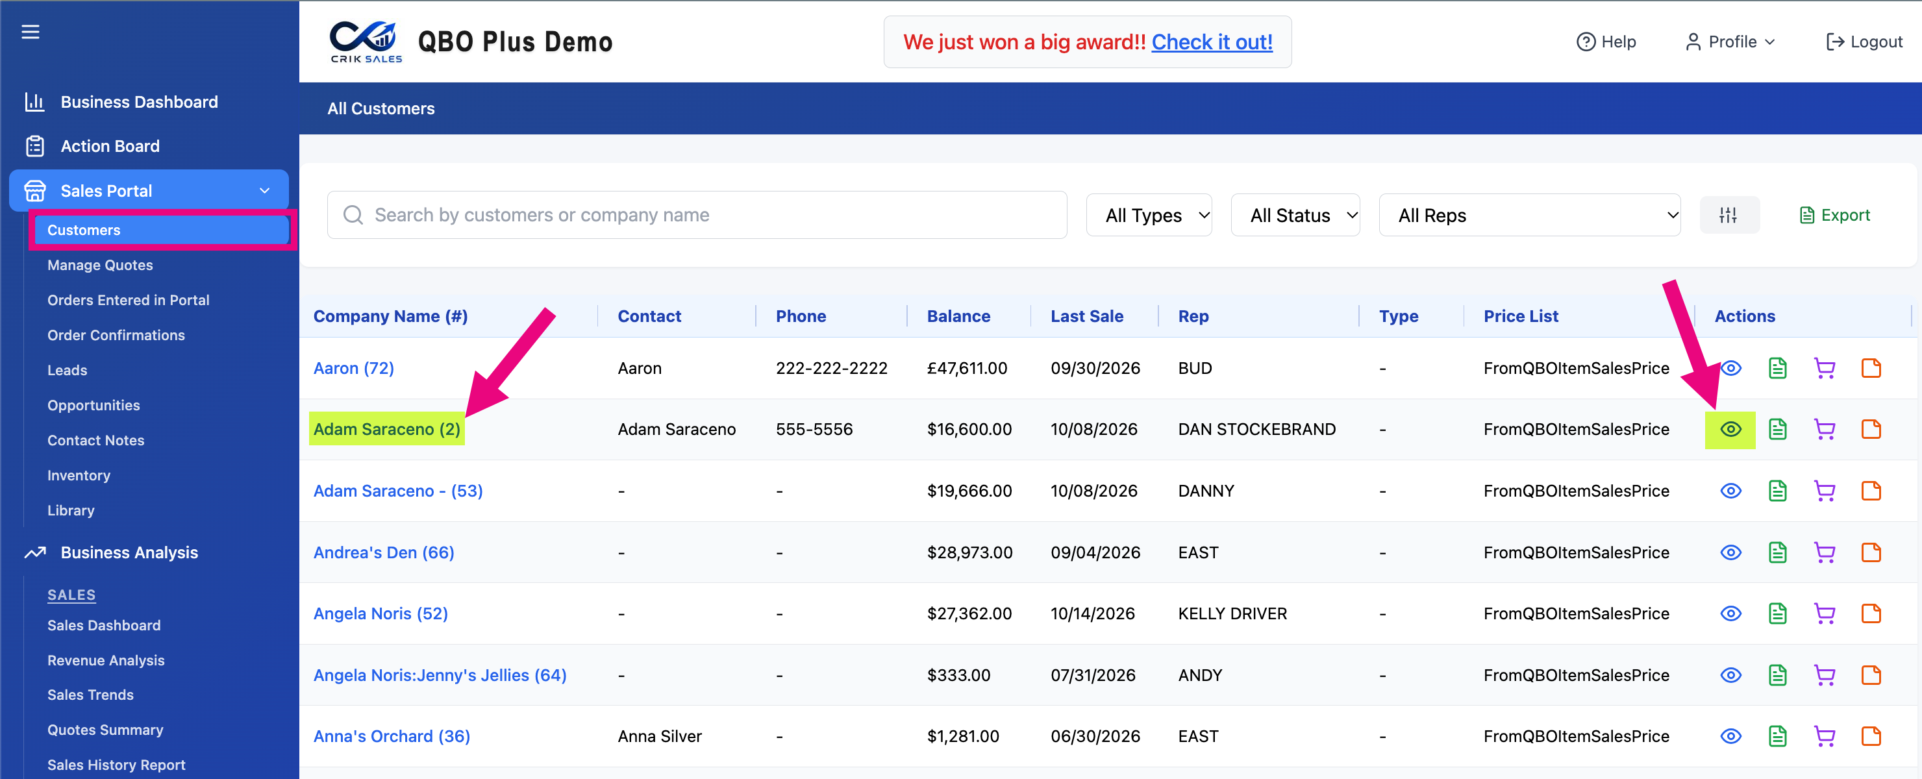Open green document icon for Adam Saraceno - (53)
The image size is (1922, 779).
tap(1777, 491)
